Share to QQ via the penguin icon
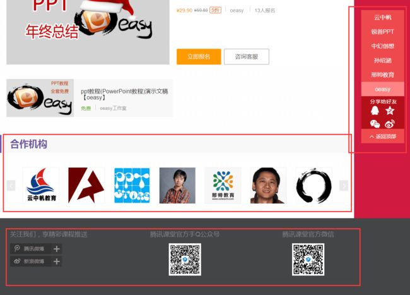The width and height of the screenshot is (410, 295). [375, 111]
